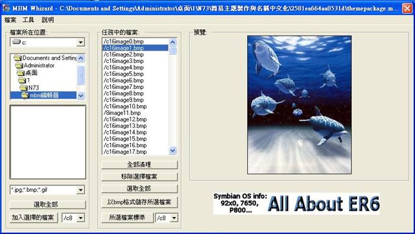Click the dolphin preview image
415x234 pixels.
pos(300,105)
